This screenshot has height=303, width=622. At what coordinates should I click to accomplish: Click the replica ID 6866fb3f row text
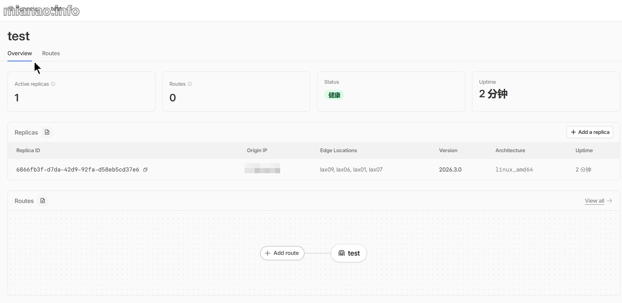click(x=78, y=169)
